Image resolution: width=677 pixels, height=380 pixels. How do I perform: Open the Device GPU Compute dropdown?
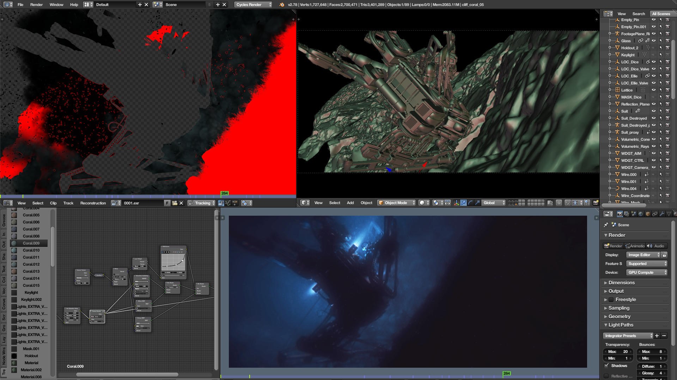tap(647, 272)
